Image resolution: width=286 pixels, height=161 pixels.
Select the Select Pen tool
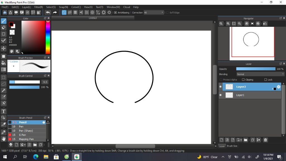point(4,97)
